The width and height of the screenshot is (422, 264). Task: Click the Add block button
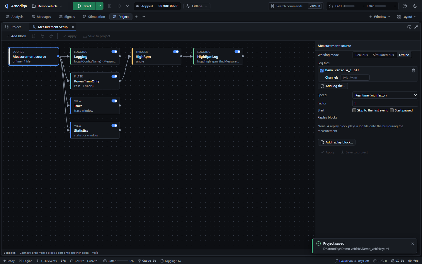[x=16, y=36]
